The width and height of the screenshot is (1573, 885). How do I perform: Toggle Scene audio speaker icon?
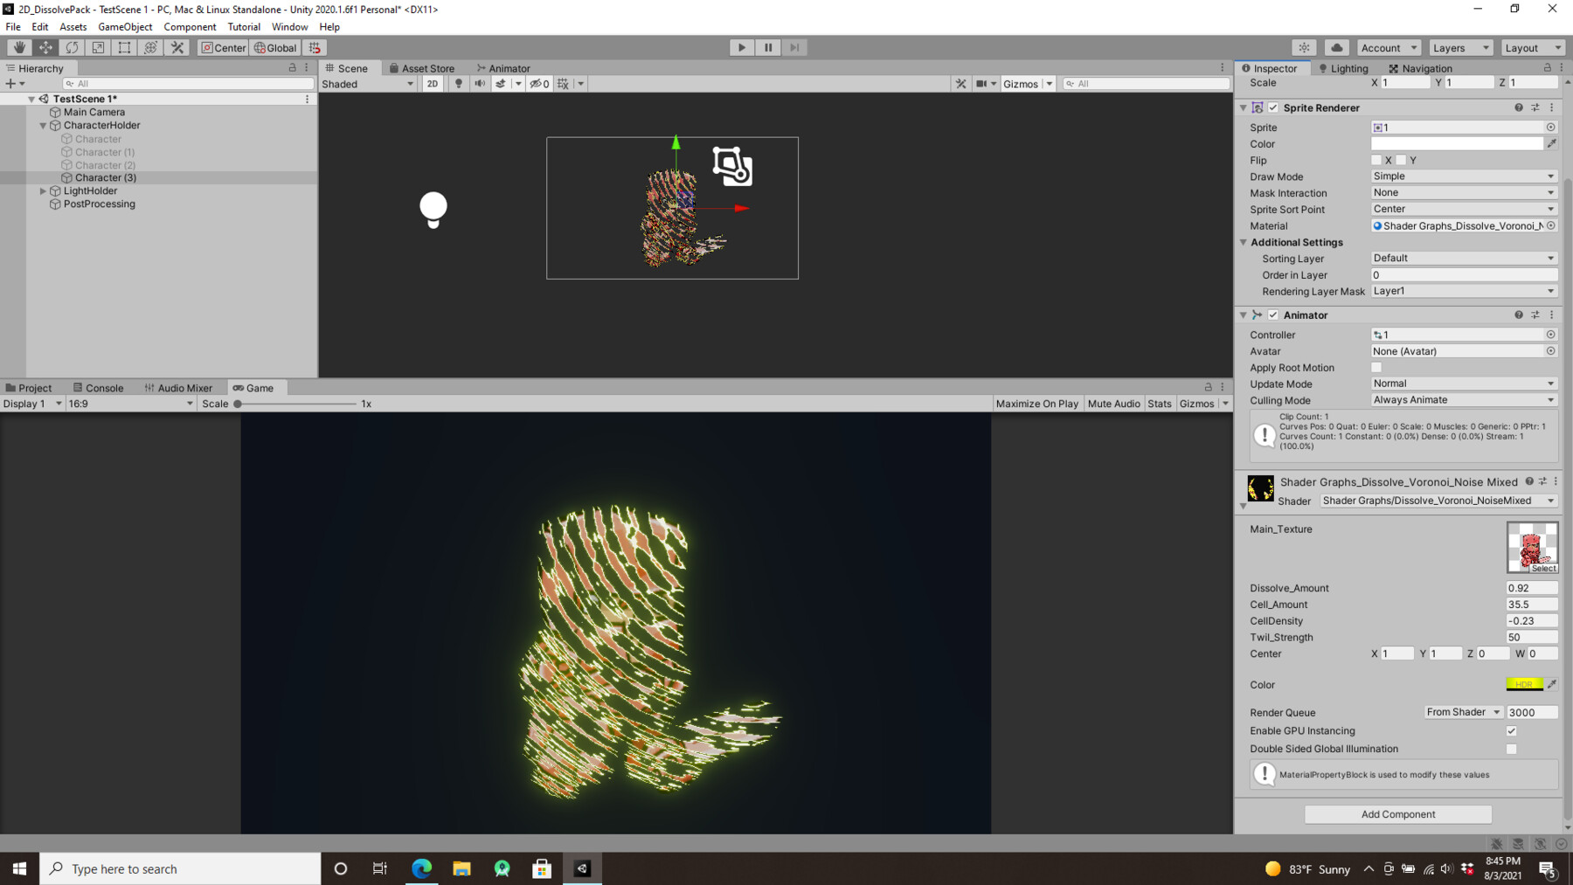click(480, 83)
